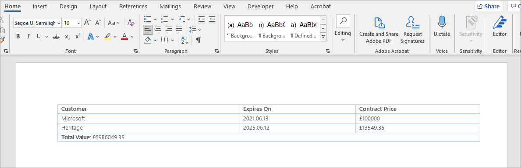Apply (i) Background style
The width and height of the screenshot is (521, 168).
[x=272, y=29]
